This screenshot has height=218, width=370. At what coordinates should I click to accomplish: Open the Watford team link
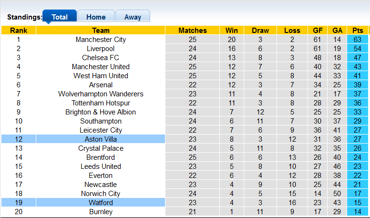[101, 203]
